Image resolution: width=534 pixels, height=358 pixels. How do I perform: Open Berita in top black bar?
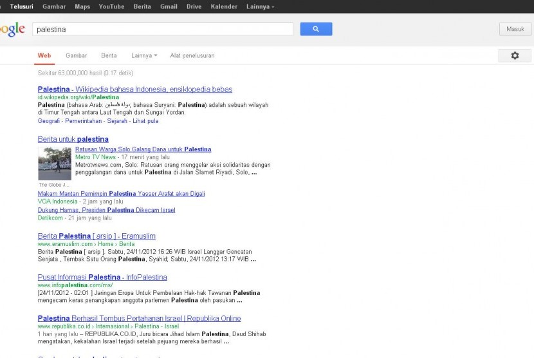pos(142,6)
